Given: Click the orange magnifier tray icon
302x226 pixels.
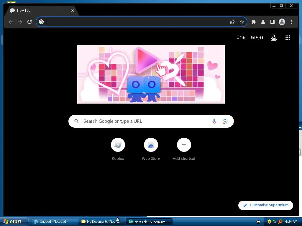Looking at the screenshot, I should click(280, 222).
